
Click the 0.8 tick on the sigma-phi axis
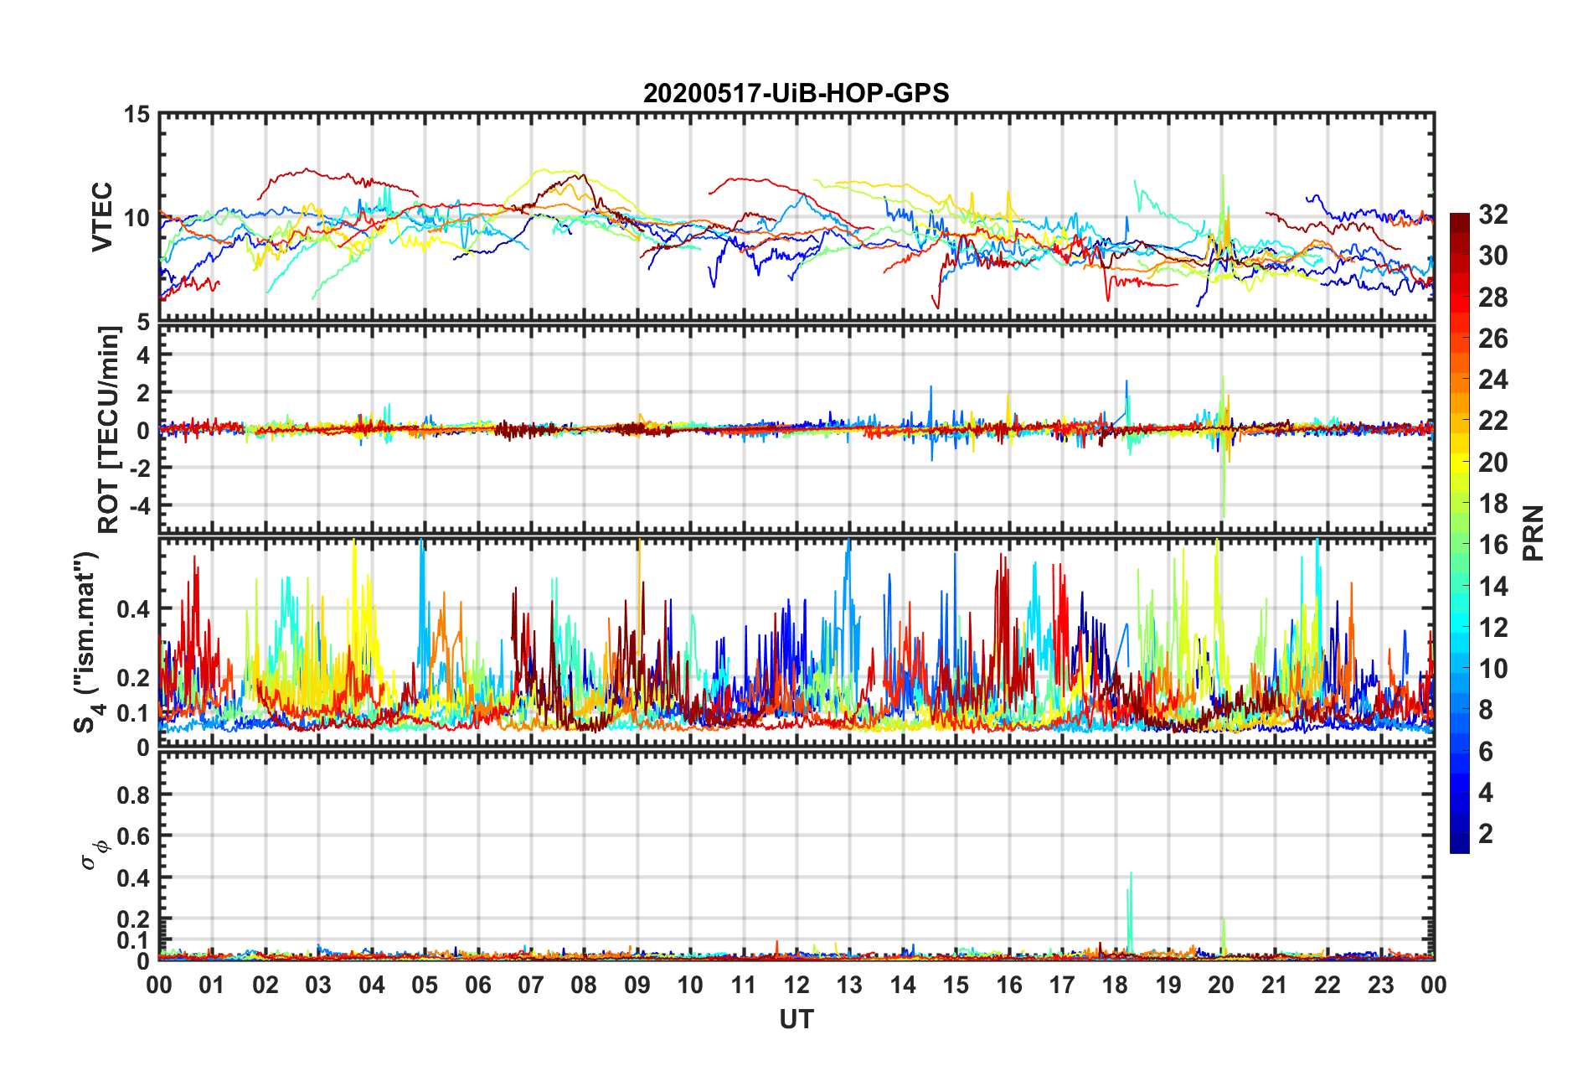(133, 794)
